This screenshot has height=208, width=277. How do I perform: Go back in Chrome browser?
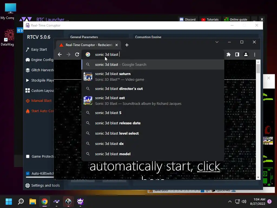pyautogui.click(x=60, y=54)
